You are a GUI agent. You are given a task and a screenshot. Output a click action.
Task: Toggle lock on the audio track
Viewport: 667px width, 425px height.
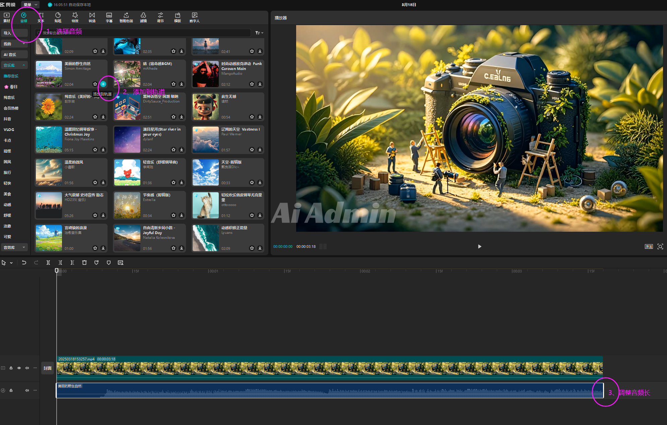coord(11,391)
